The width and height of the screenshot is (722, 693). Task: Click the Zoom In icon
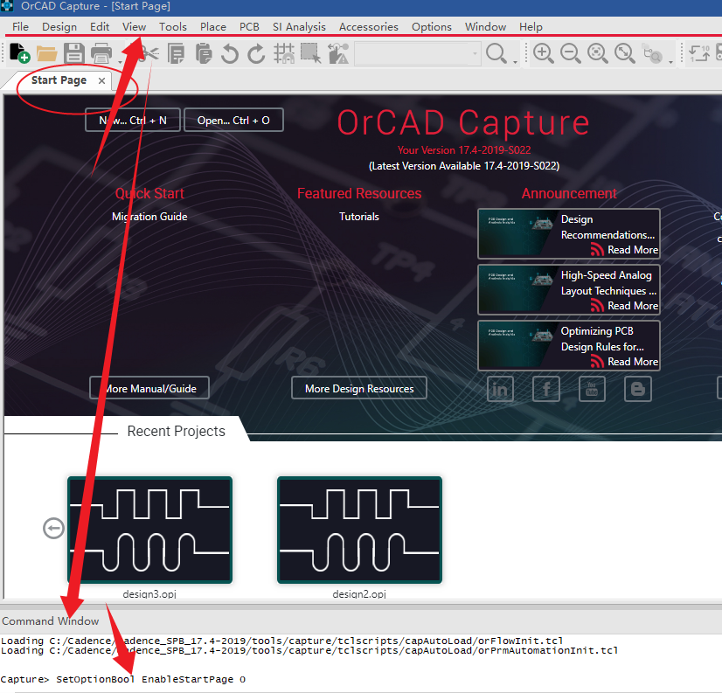pyautogui.click(x=544, y=53)
